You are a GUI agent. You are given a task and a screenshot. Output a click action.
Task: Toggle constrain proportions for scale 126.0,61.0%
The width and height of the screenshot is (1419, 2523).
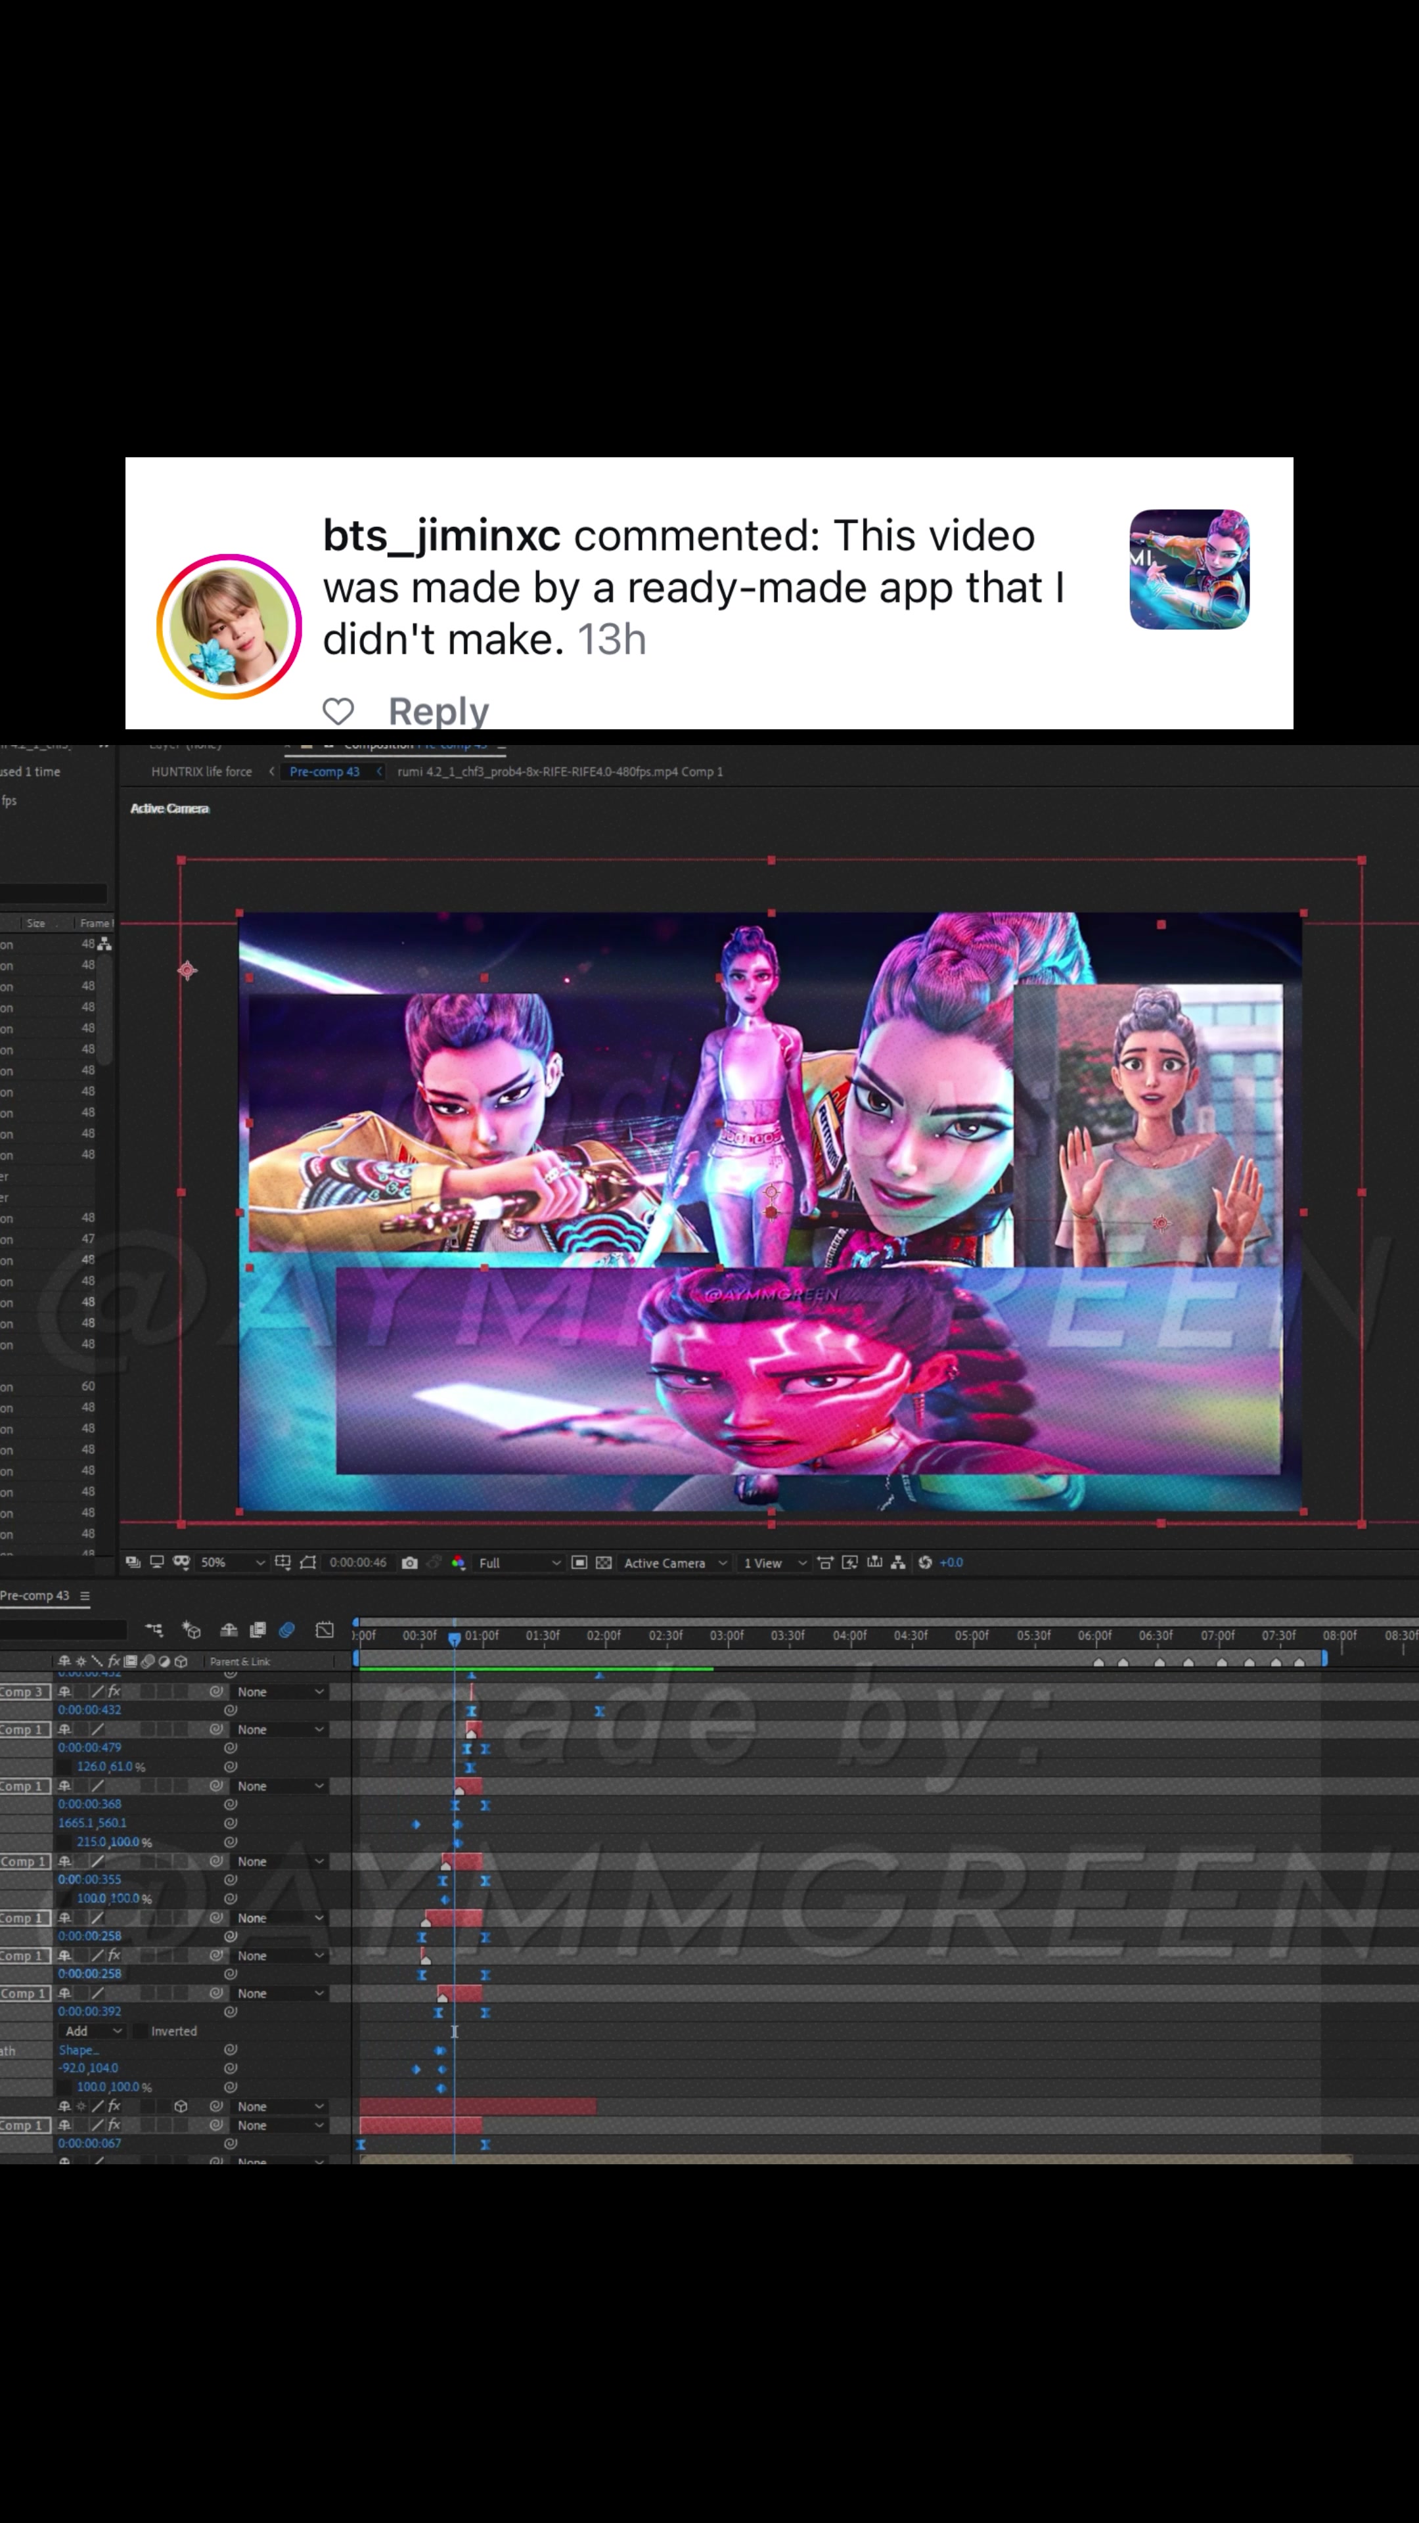(64, 1767)
